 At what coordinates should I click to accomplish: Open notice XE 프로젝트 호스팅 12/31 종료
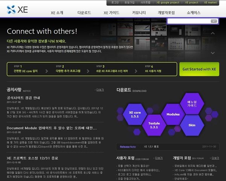(x=32, y=158)
